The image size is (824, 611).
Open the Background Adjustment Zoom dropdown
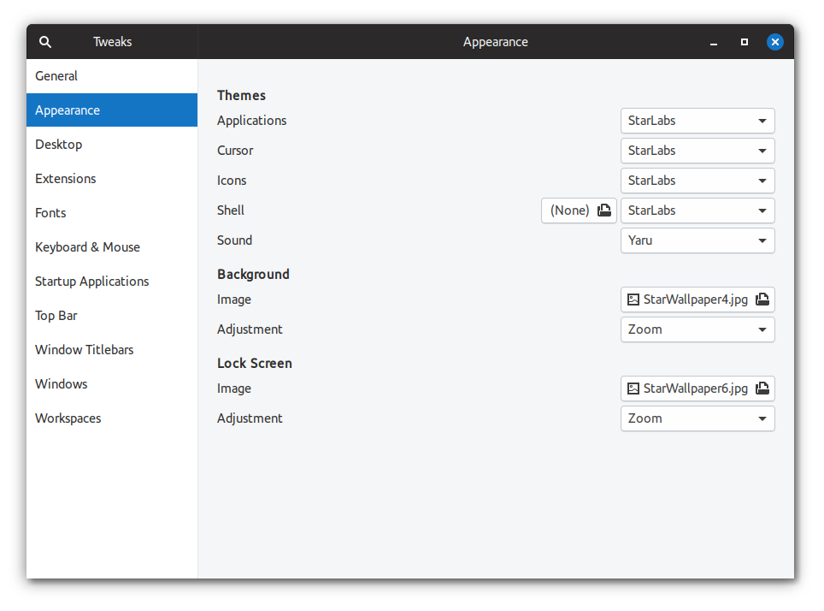[x=697, y=330]
